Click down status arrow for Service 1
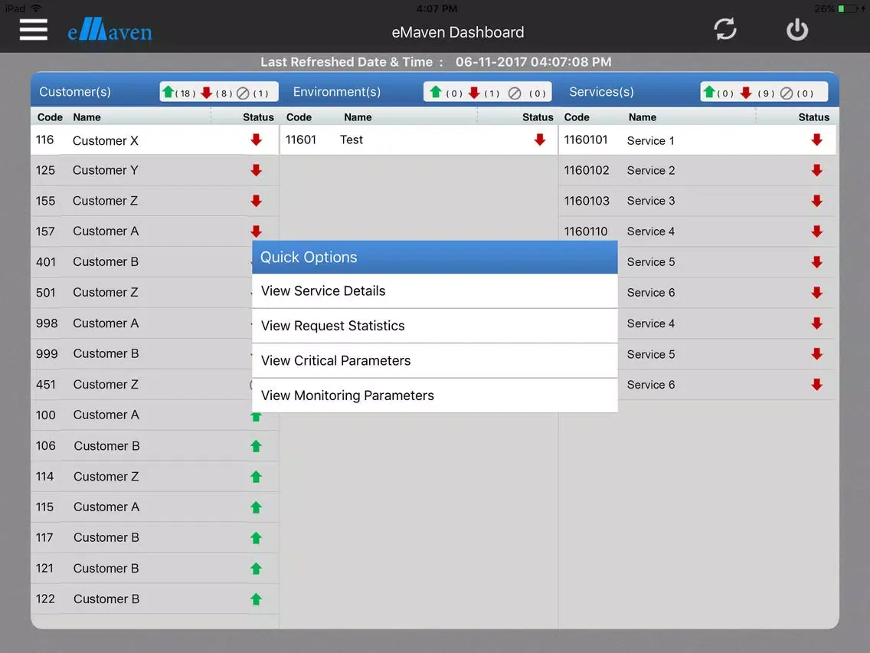 point(816,139)
